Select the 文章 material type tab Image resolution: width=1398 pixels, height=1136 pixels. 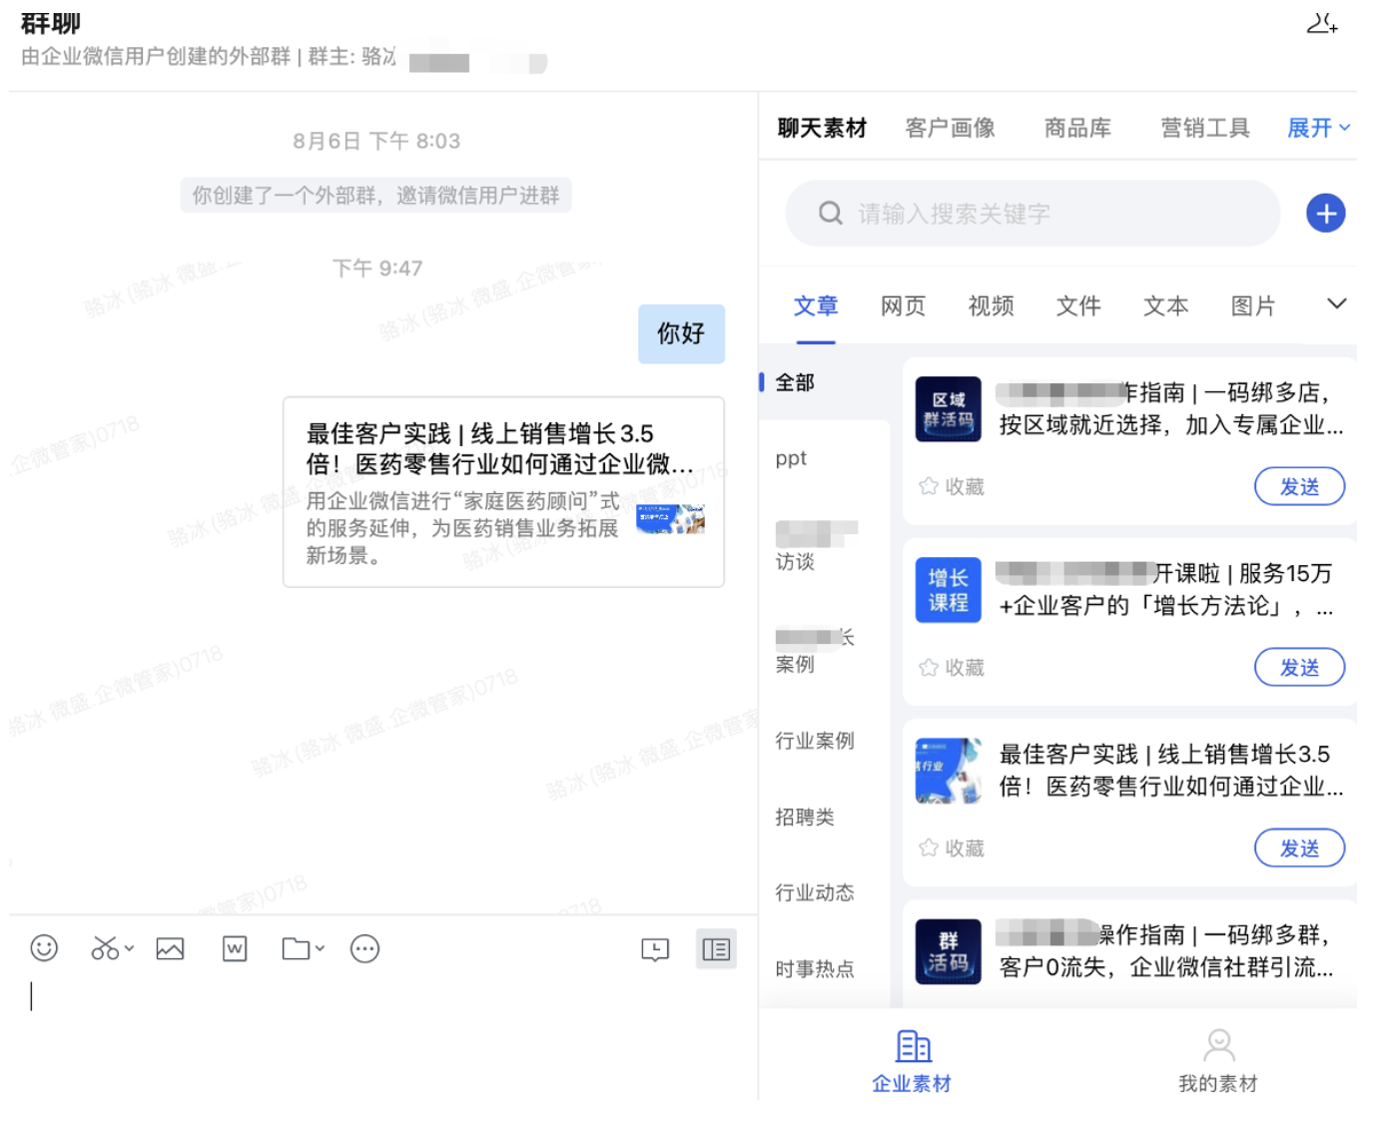point(816,306)
